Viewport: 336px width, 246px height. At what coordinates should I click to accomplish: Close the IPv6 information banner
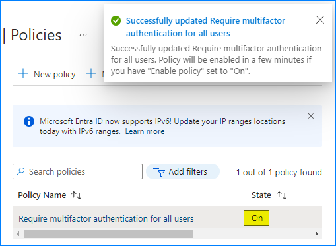pos(311,116)
